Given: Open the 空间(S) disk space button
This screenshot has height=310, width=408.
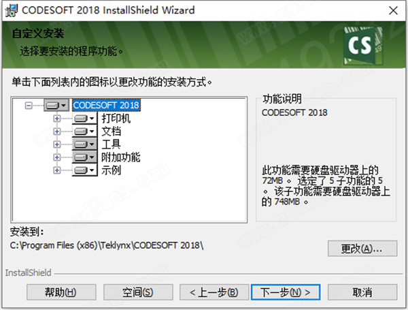Looking at the screenshot, I should [138, 292].
